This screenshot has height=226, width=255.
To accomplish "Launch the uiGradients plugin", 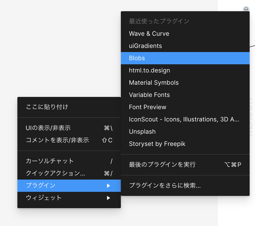I will [145, 46].
